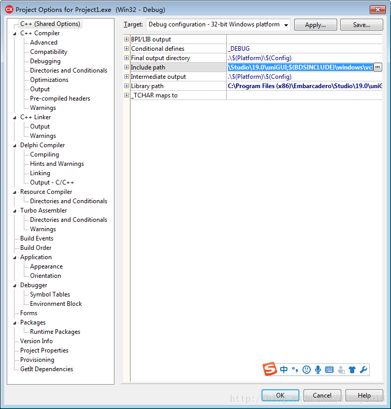Screen dimensions: 391x409
Task: Expand the _TCHAR maps to row
Action: tap(126, 95)
